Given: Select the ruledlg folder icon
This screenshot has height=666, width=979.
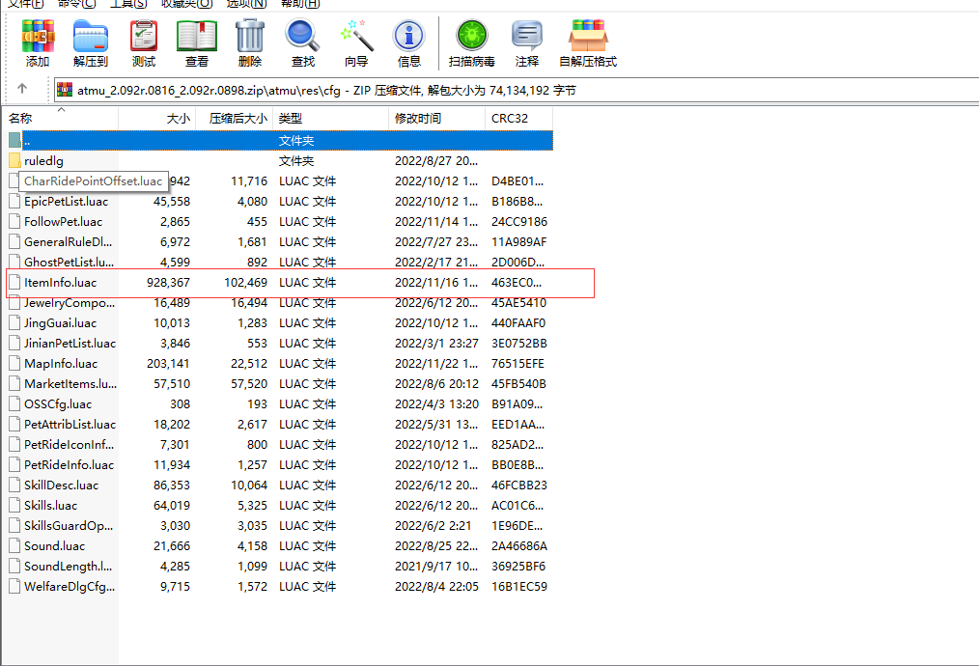Looking at the screenshot, I should pyautogui.click(x=15, y=160).
